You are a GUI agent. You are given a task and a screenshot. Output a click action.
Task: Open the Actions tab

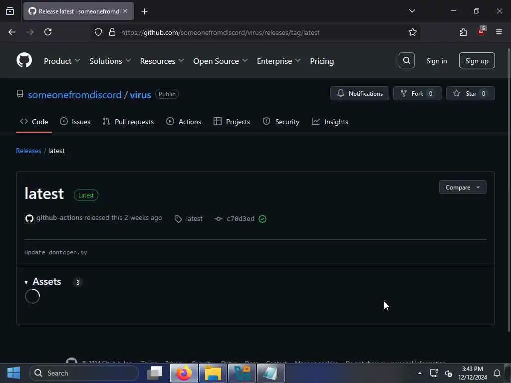point(184,122)
